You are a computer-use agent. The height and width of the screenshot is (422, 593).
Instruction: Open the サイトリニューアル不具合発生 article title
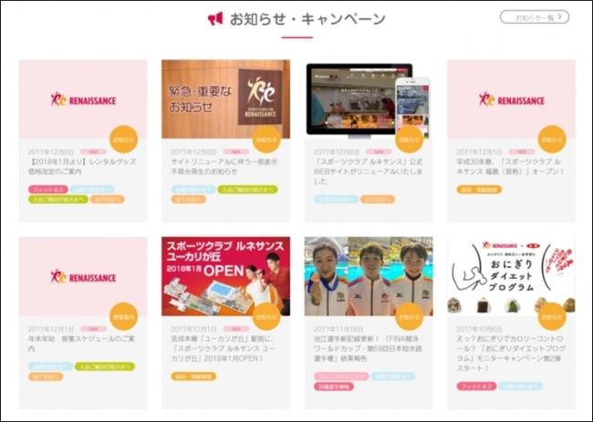coord(224,167)
